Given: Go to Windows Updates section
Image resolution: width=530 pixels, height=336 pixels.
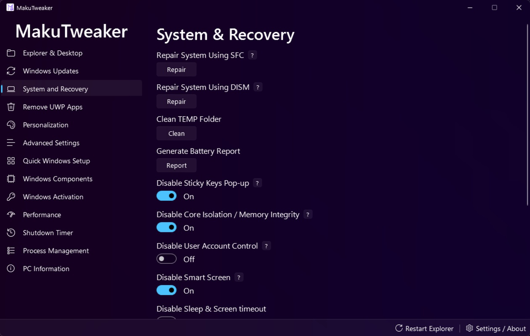Looking at the screenshot, I should tap(72, 71).
